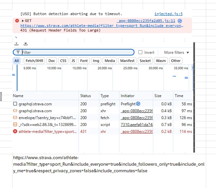Sort by the Time column header
The height and width of the screenshot is (188, 216).
[x=183, y=96]
